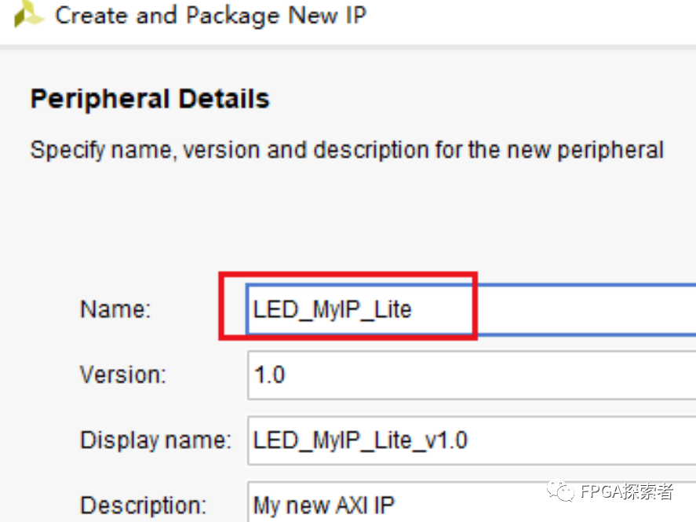Click the 'Specify name, version and description' subtitle
The image size is (696, 522).
coord(347,149)
